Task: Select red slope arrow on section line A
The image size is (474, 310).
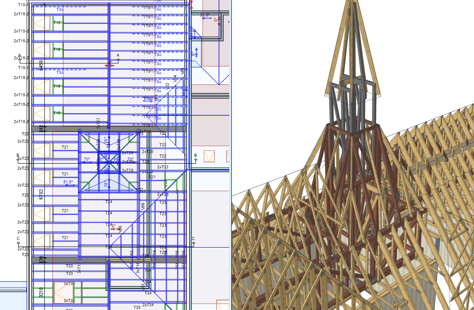Action: [109, 65]
